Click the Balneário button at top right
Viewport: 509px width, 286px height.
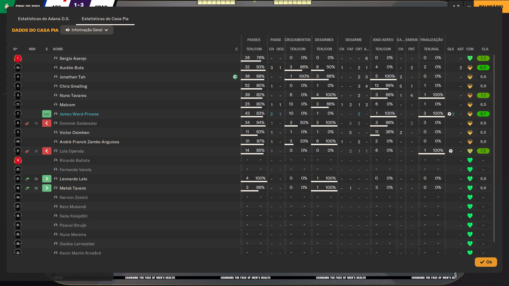[x=491, y=6]
